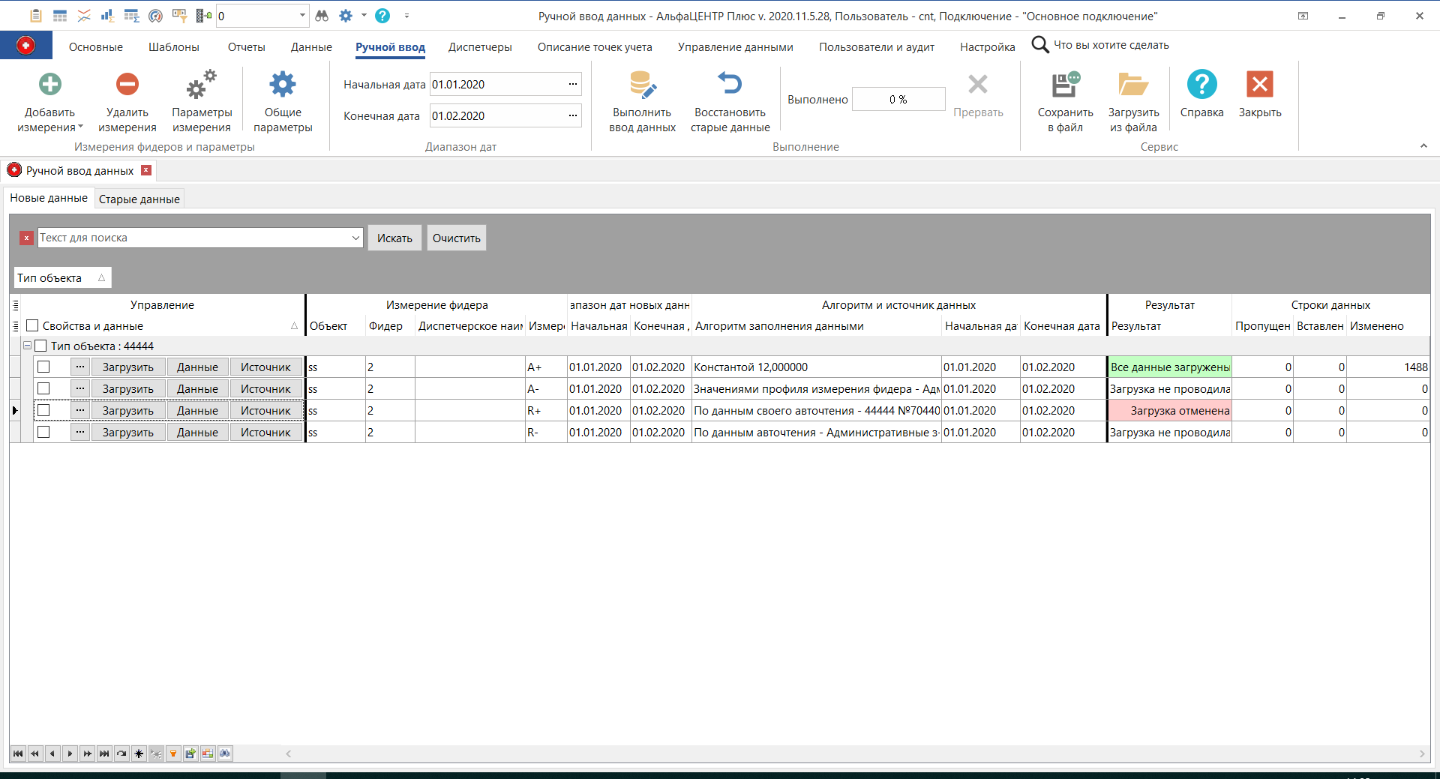
Task: Open the Диспетчеры ribbon tab
Action: coord(479,46)
